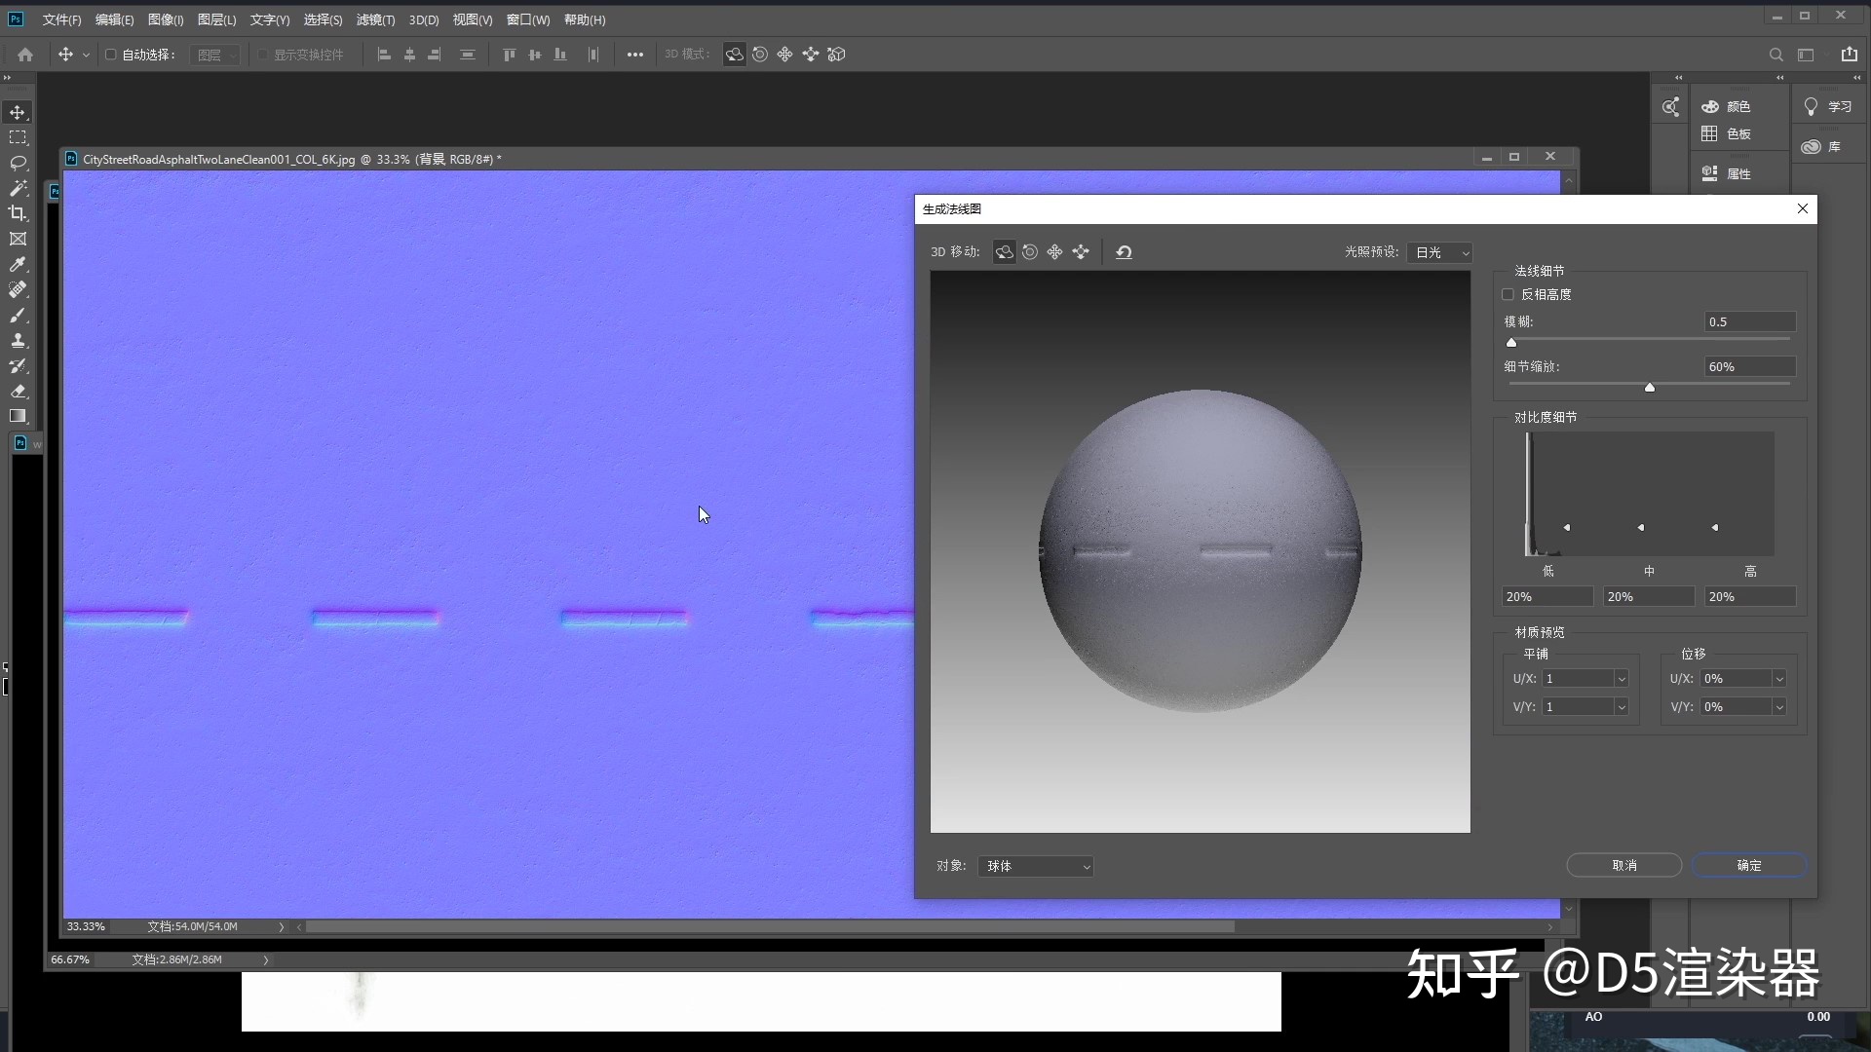Open the 滤镜(T) menu
The image size is (1871, 1052).
(x=375, y=19)
